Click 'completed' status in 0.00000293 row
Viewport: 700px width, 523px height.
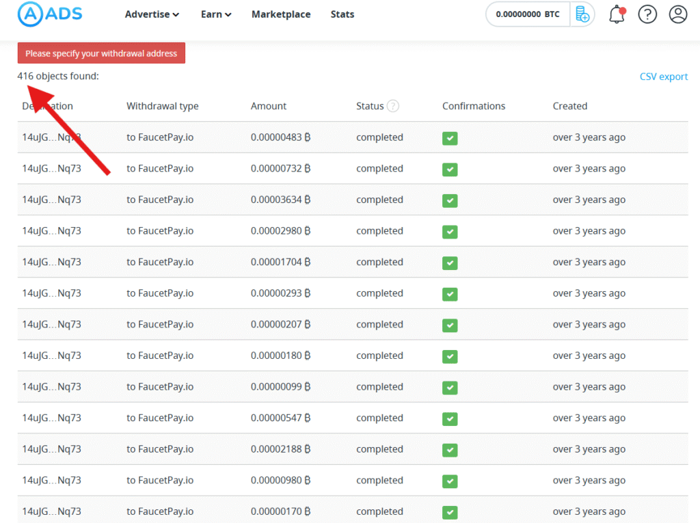(x=379, y=293)
